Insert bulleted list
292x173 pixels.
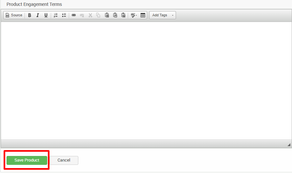pos(64,15)
